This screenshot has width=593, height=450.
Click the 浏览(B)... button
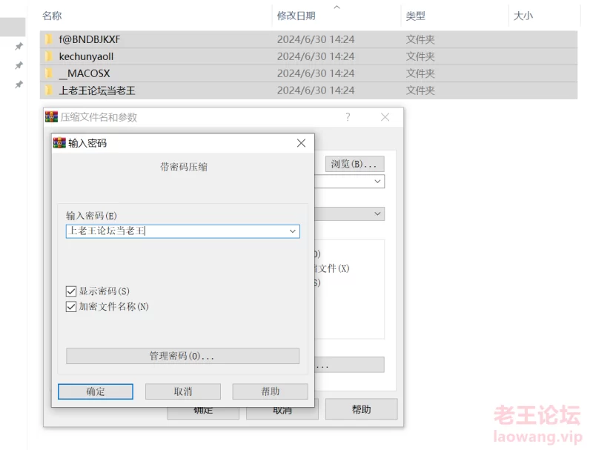[355, 164]
